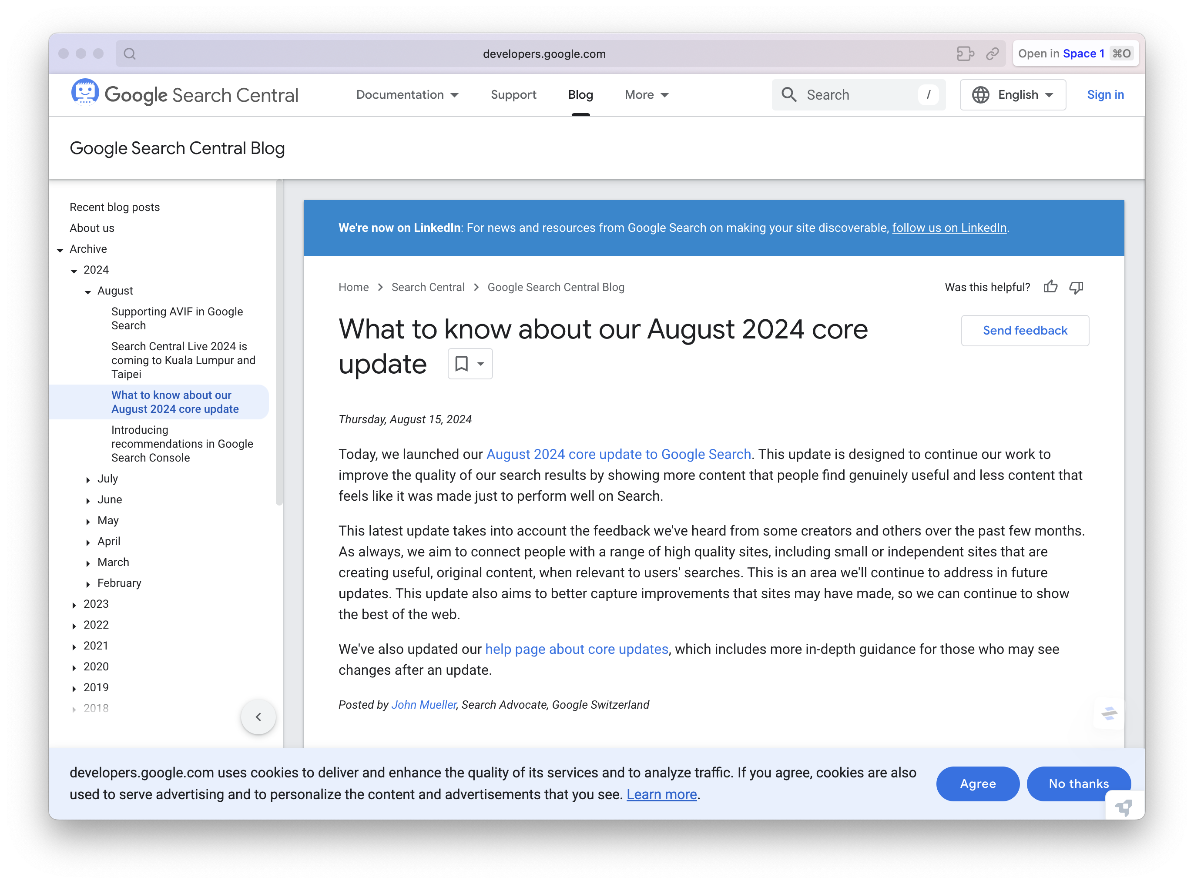Screen dimensions: 1194x884
Task: Expand the 2023 archive year
Action: pyautogui.click(x=74, y=605)
